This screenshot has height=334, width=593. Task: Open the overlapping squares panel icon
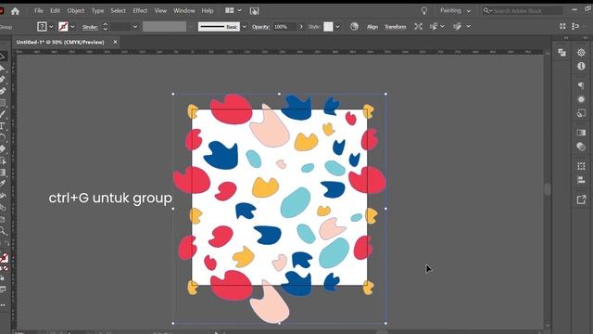[x=562, y=53]
